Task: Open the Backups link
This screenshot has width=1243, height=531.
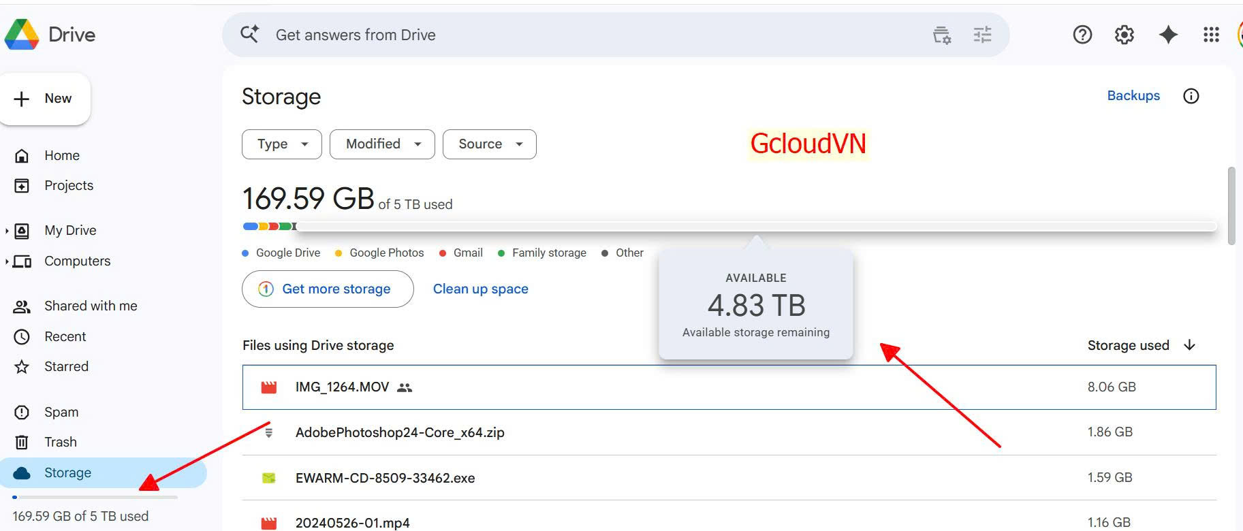Action: point(1133,96)
